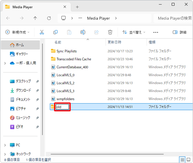This screenshot has width=193, height=163.
Task: Click pin icon beside ビデオ
Action: [x=37, y=127]
